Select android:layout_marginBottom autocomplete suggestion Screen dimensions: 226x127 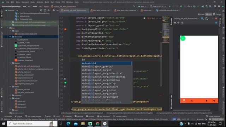click(x=106, y=80)
